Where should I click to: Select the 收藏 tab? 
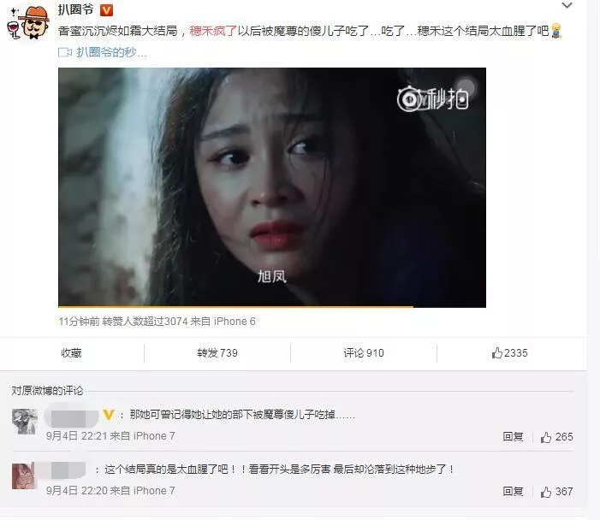(71, 353)
